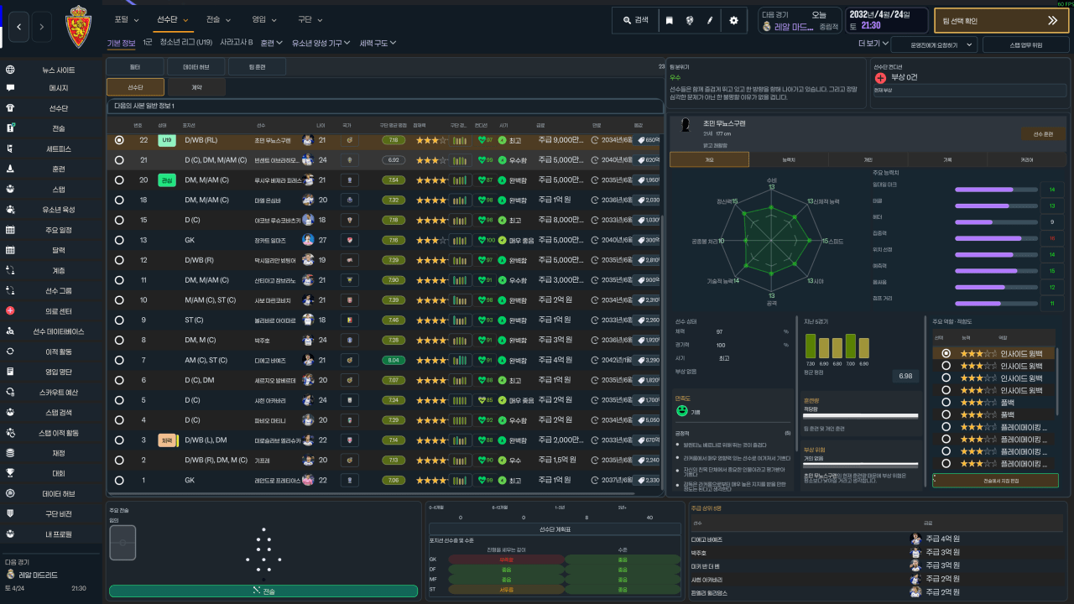Select radio button for squad number 21 row
Viewport: 1074px width, 604px height.
[x=119, y=160]
